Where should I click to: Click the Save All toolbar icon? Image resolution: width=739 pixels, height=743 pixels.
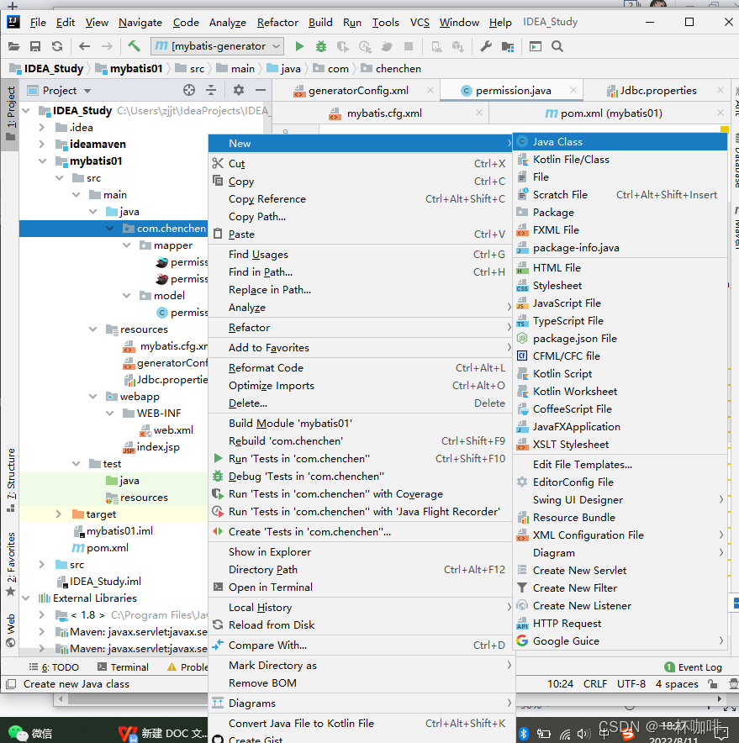coord(35,46)
